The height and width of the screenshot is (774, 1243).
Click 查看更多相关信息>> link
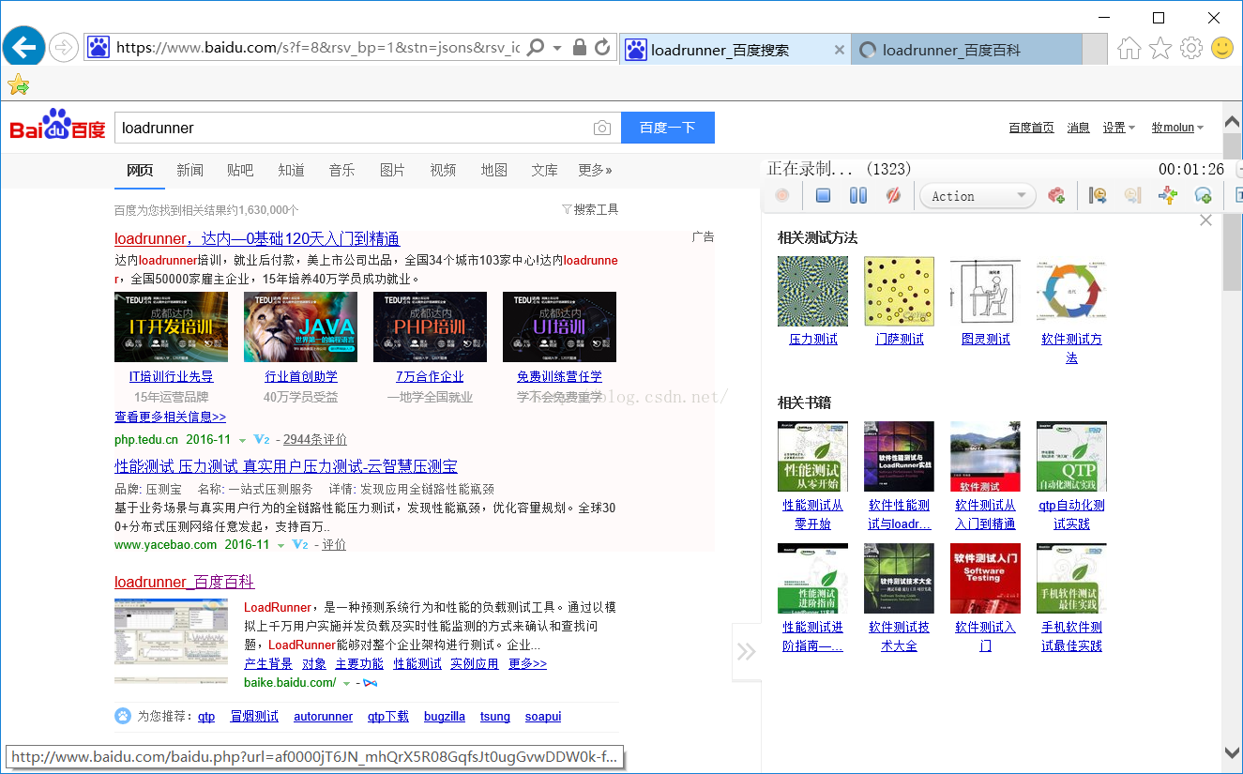170,417
